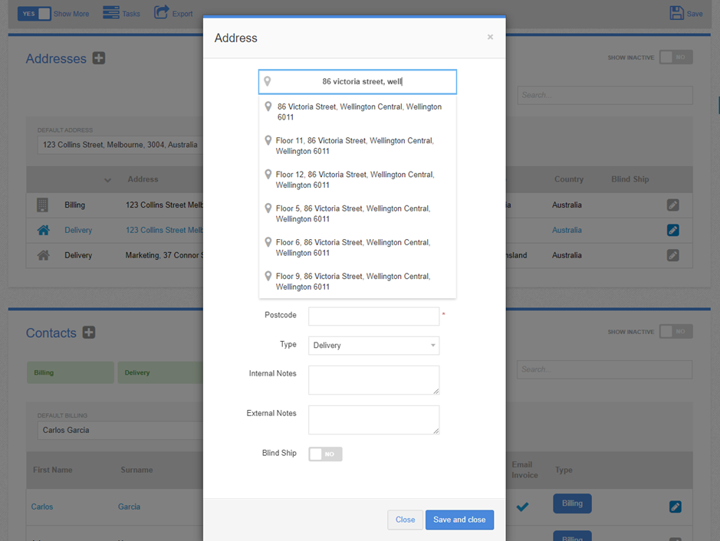Sort contacts by Surname header
This screenshot has height=541, width=720.
point(136,470)
